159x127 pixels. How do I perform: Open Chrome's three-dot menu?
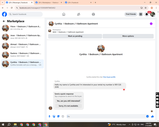click(x=156, y=8)
